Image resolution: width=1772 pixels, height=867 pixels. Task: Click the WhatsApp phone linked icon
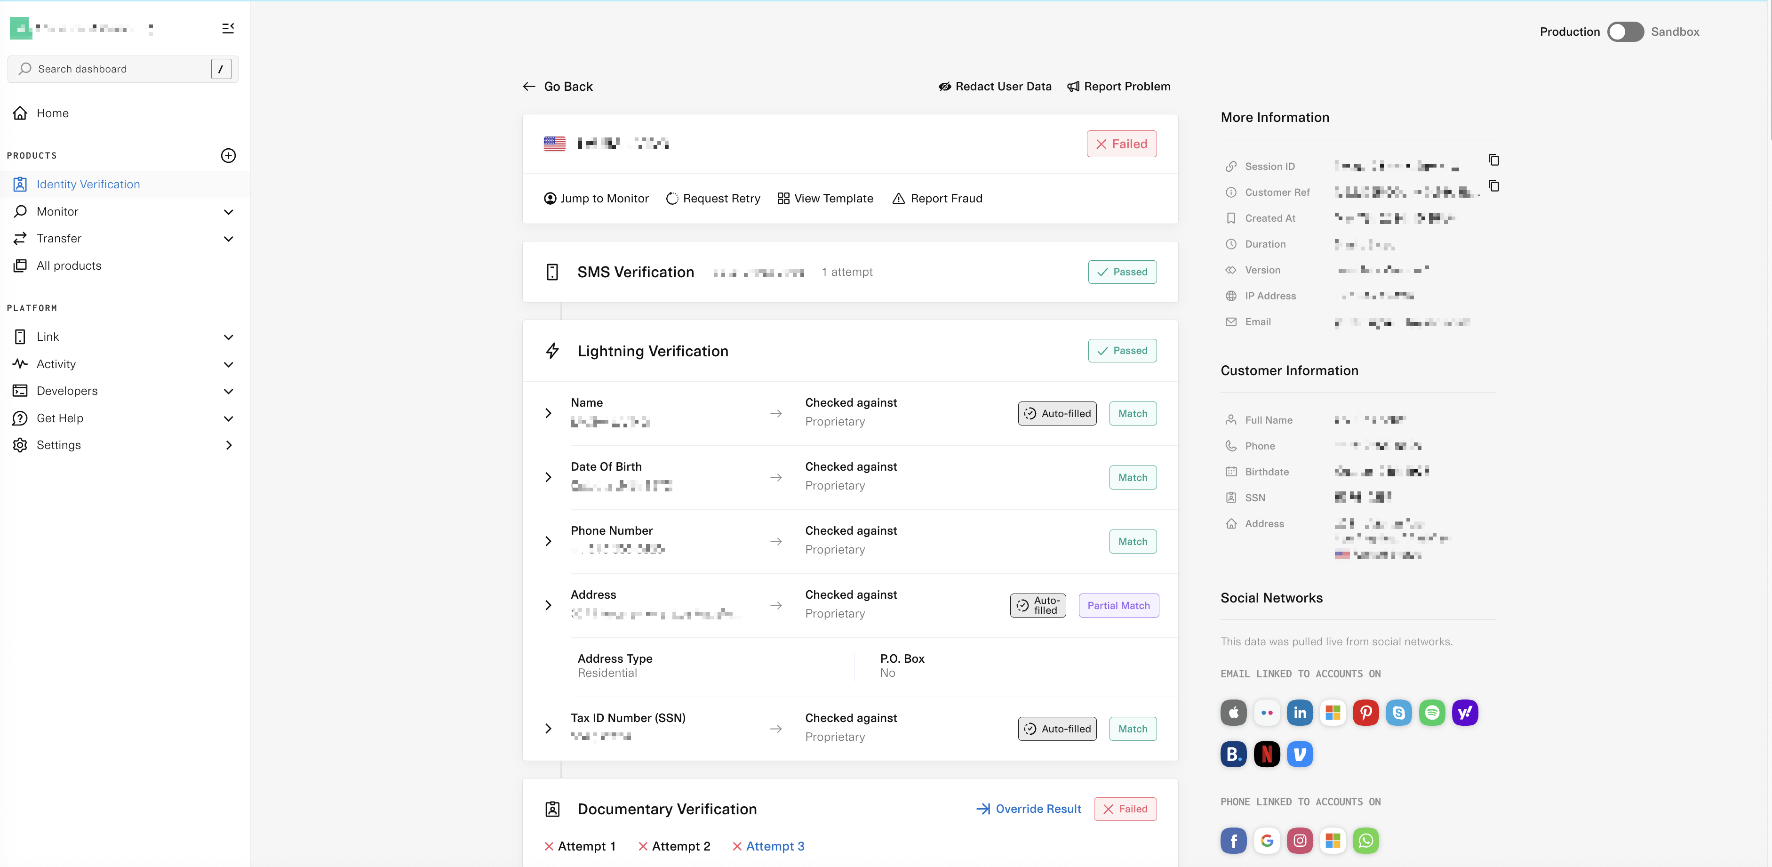click(1365, 841)
